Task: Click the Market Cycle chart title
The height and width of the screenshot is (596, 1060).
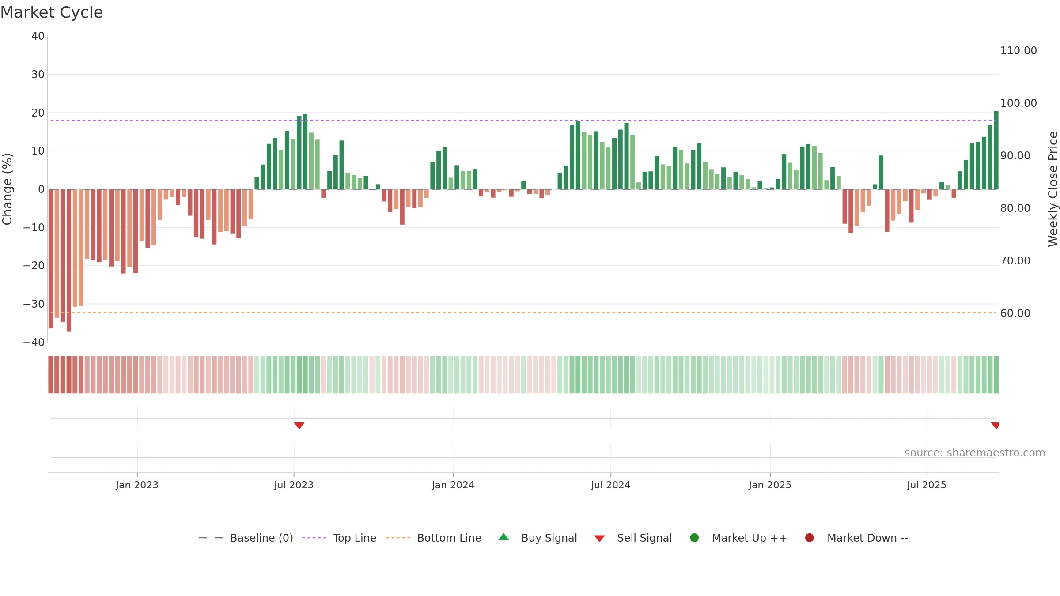Action: click(52, 12)
